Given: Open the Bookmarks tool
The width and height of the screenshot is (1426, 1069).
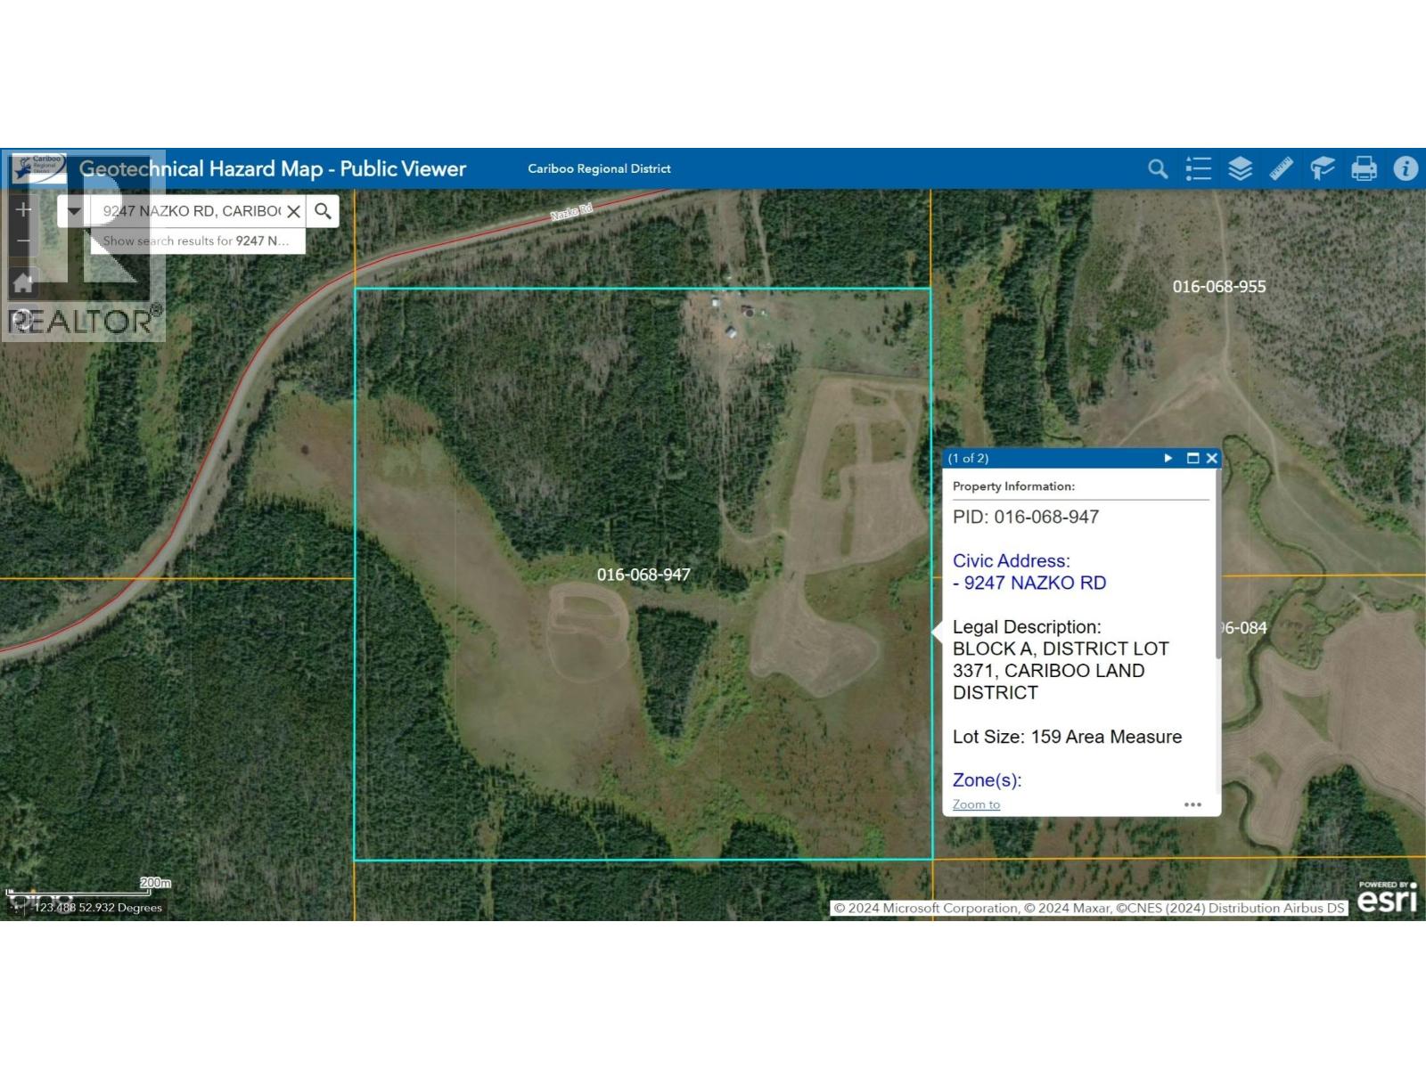Looking at the screenshot, I should [x=1321, y=168].
